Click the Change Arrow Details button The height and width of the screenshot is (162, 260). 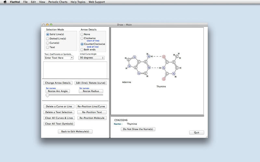(x=58, y=83)
